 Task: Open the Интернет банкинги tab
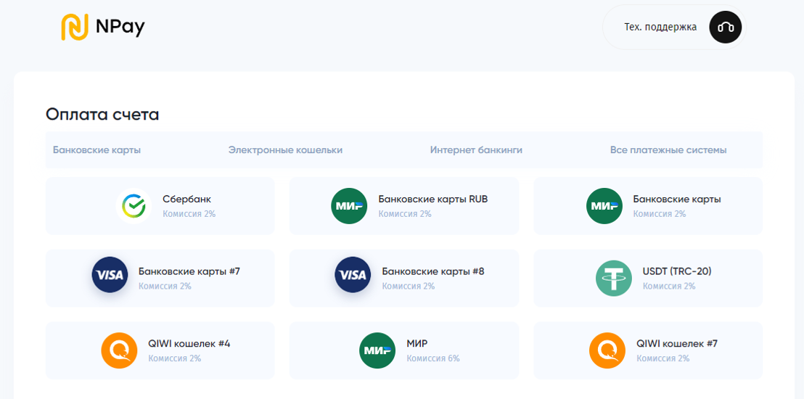476,150
